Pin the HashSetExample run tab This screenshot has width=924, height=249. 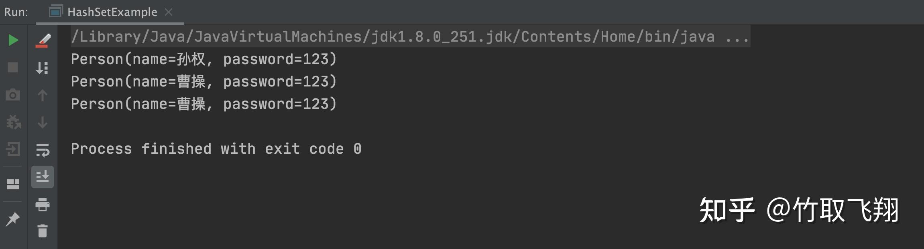click(13, 219)
